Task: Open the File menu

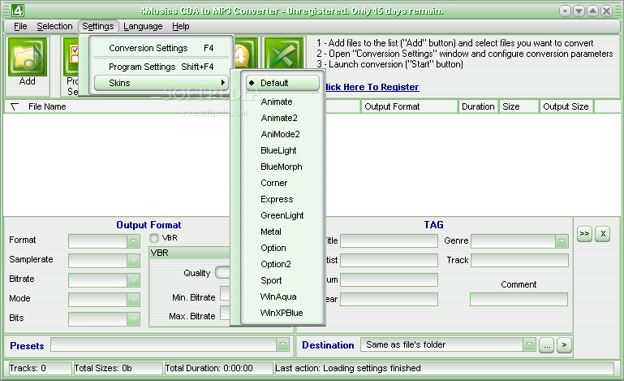Action: point(20,26)
